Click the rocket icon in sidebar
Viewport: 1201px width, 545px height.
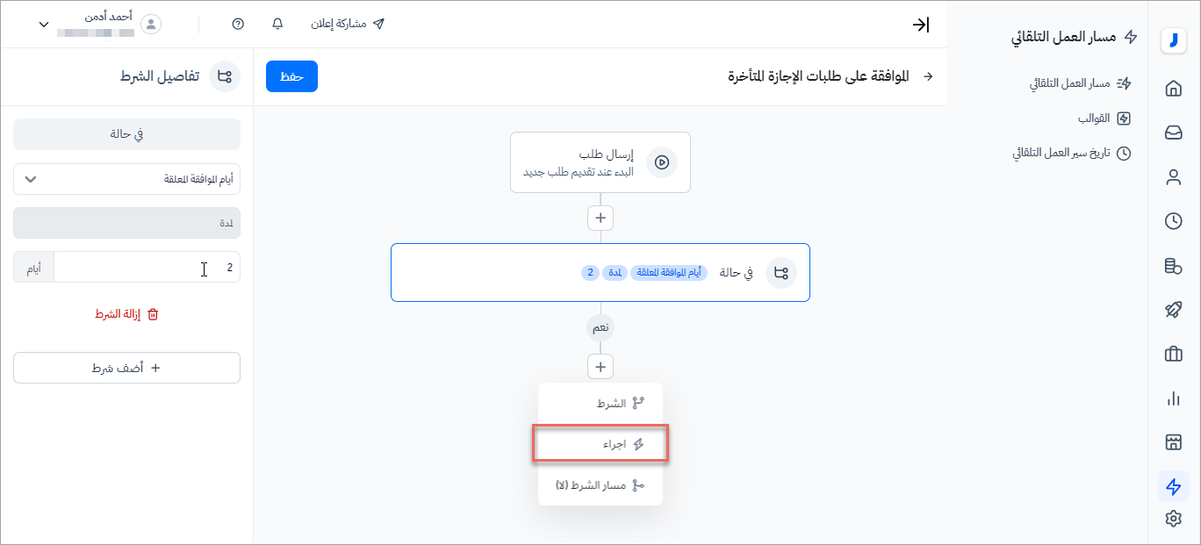1173,309
